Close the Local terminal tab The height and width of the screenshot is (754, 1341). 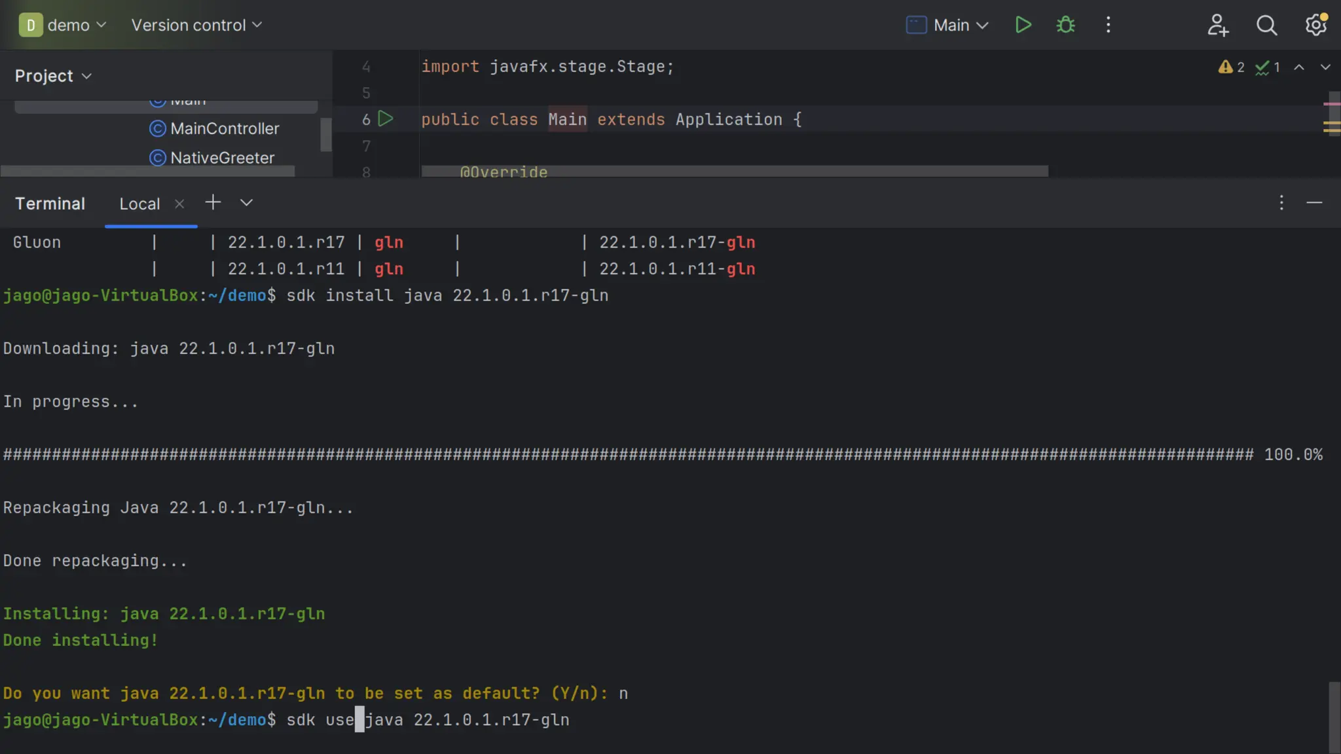(x=179, y=204)
